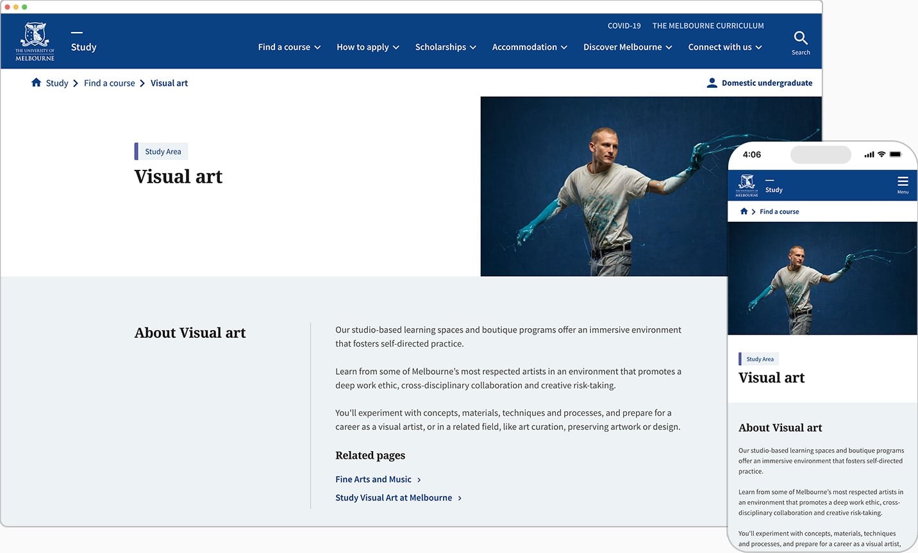The height and width of the screenshot is (553, 918).
Task: Select the Domestic undergraduate profile link
Action: (x=767, y=83)
